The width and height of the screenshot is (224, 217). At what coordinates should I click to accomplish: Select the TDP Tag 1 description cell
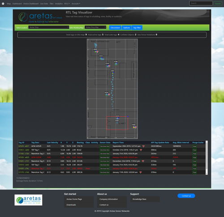35,150
